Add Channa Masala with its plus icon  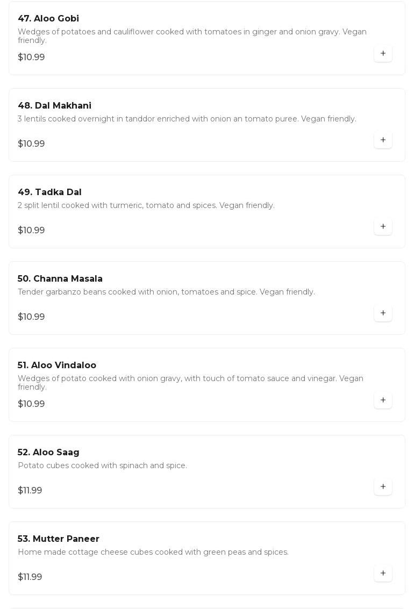[383, 313]
